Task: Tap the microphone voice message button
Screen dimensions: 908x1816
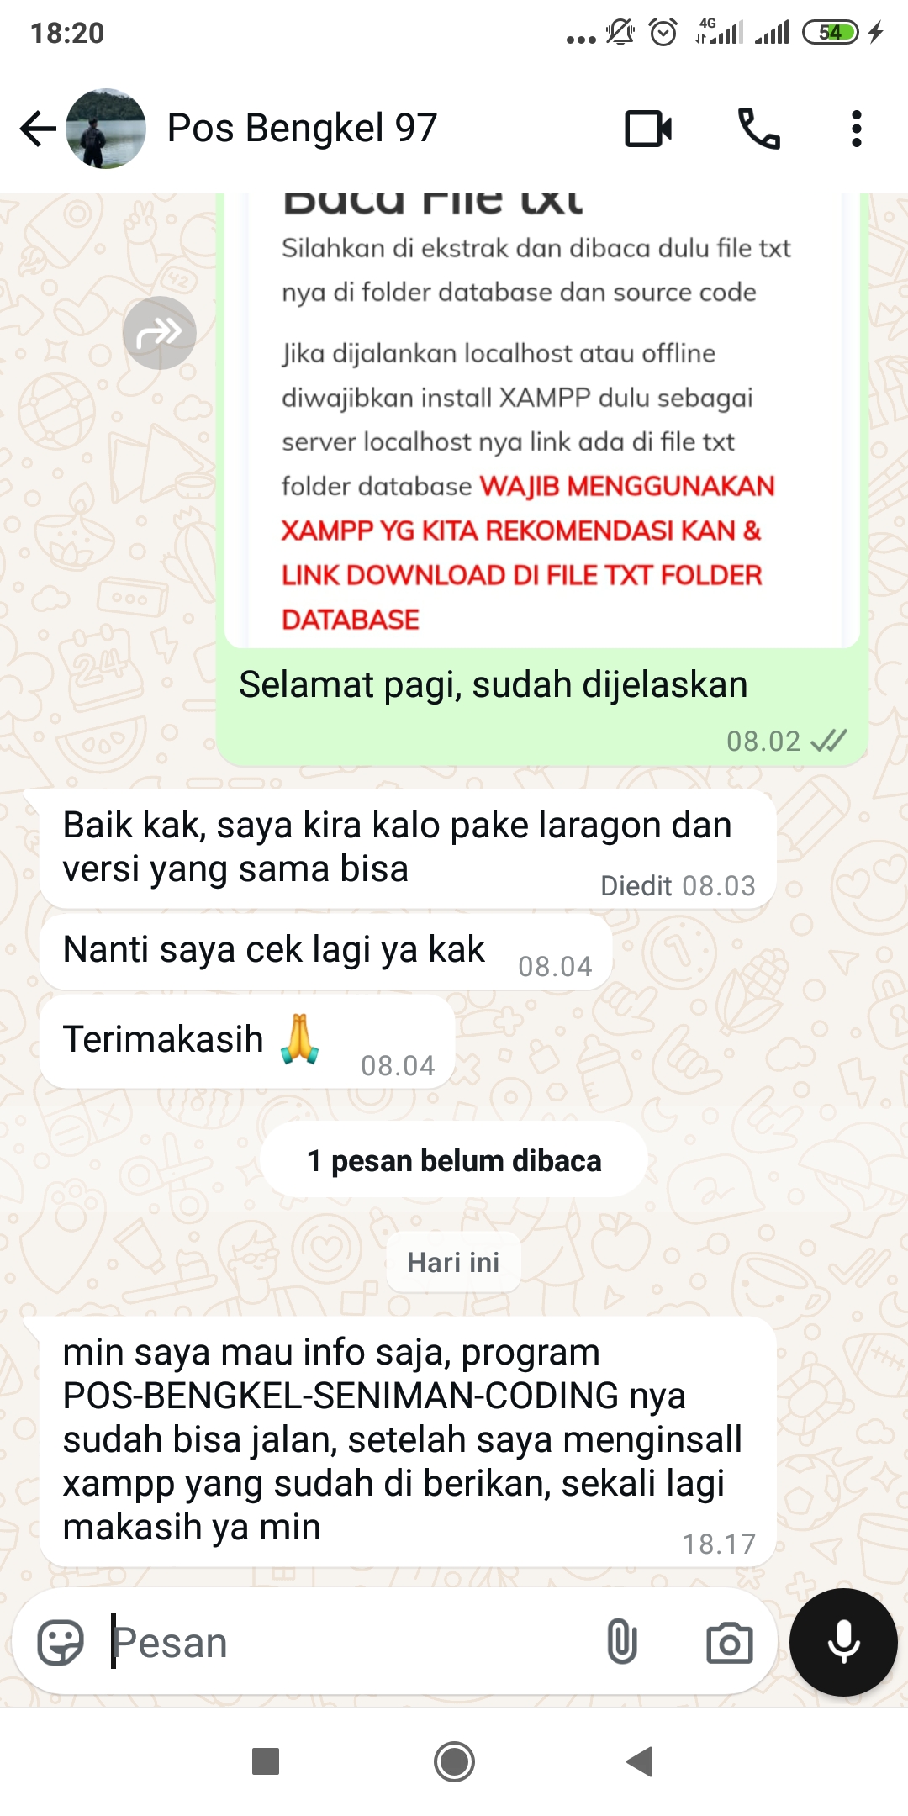Action: pos(843,1642)
